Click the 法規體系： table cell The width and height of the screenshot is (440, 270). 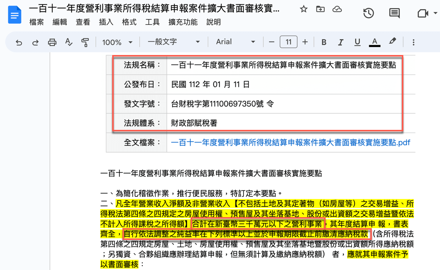(x=136, y=123)
